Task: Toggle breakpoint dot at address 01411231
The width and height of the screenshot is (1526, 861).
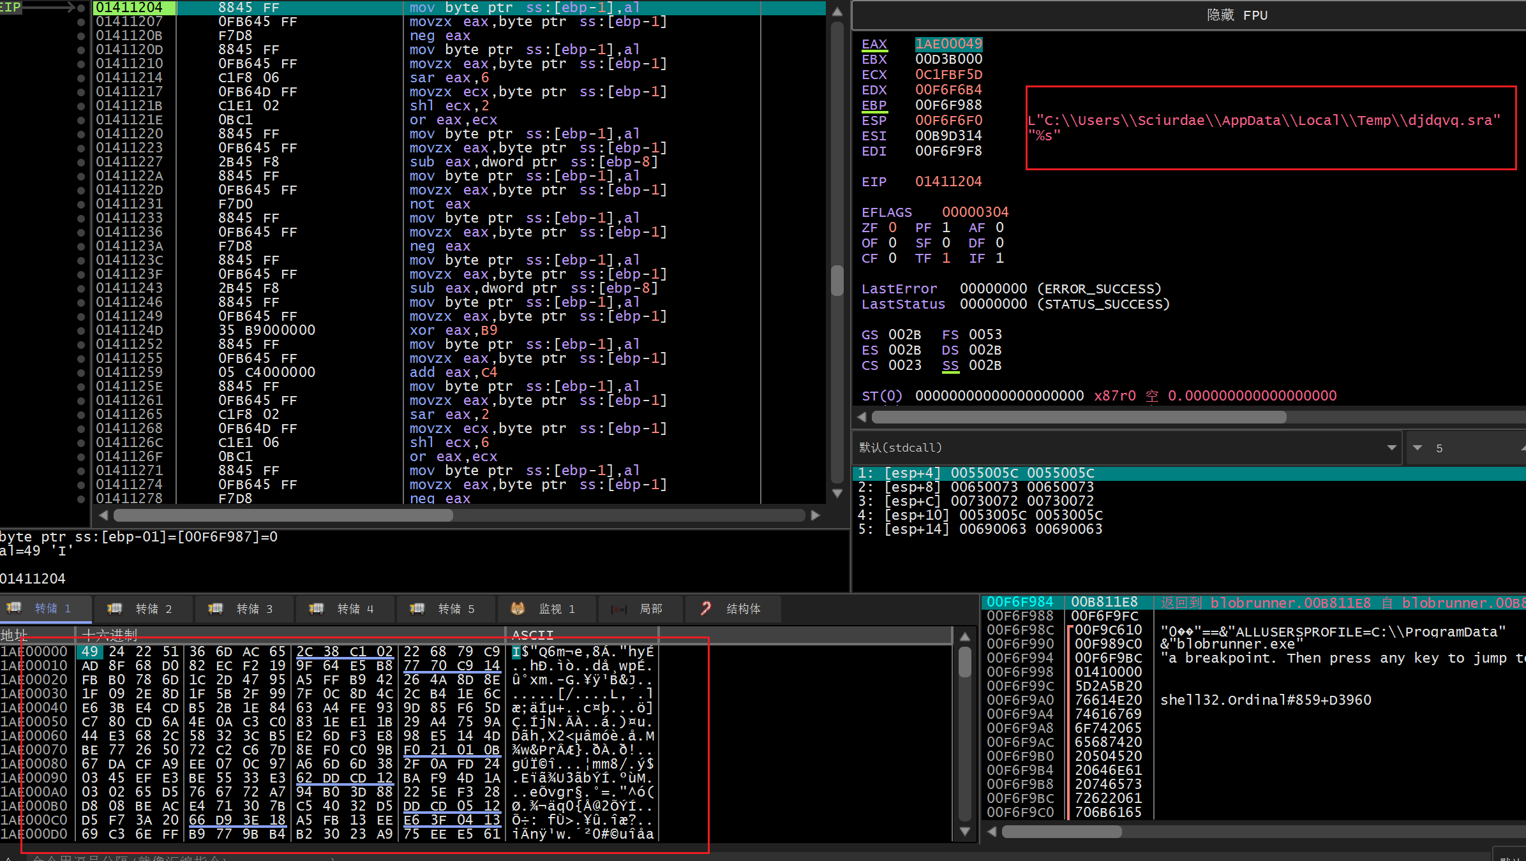Action: coord(81,204)
